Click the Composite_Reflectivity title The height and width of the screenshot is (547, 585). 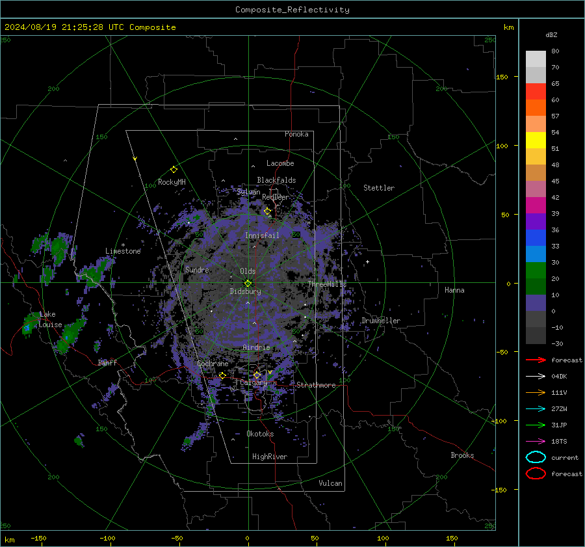click(292, 10)
